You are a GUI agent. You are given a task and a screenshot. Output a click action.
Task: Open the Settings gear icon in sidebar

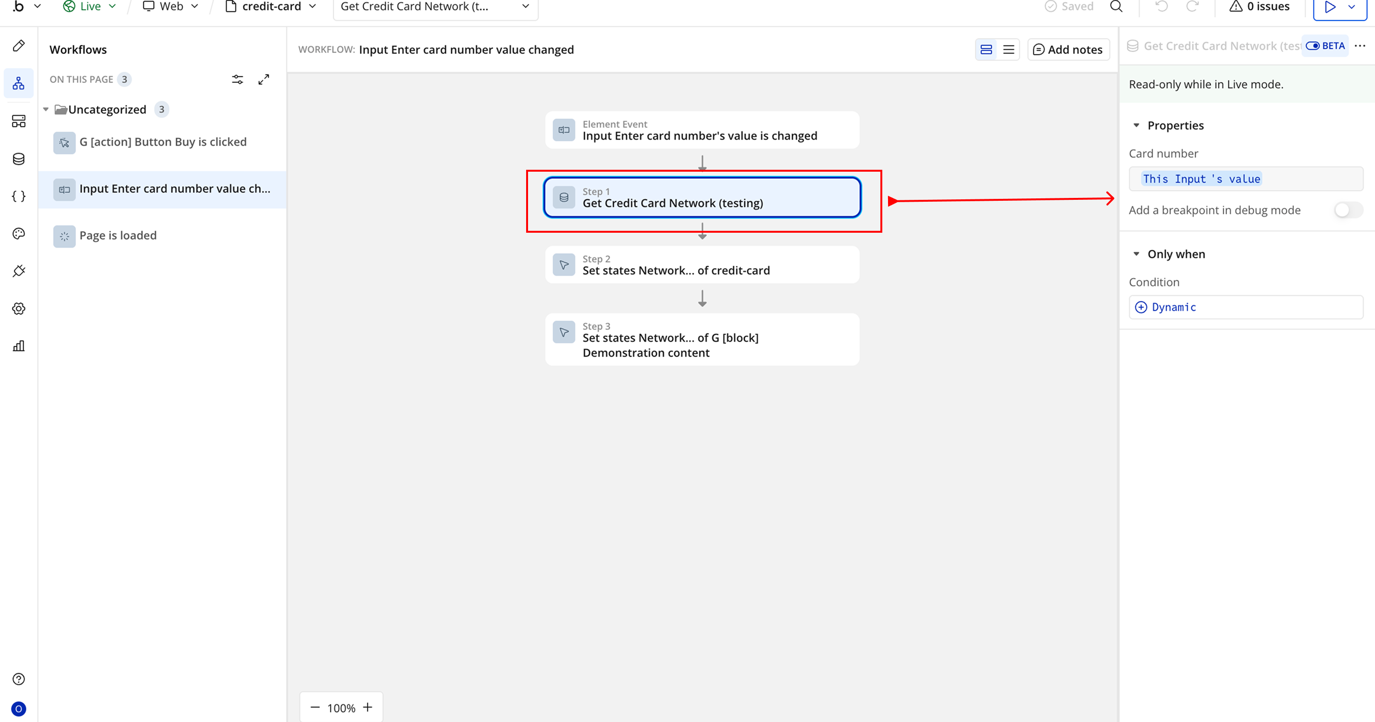(19, 309)
